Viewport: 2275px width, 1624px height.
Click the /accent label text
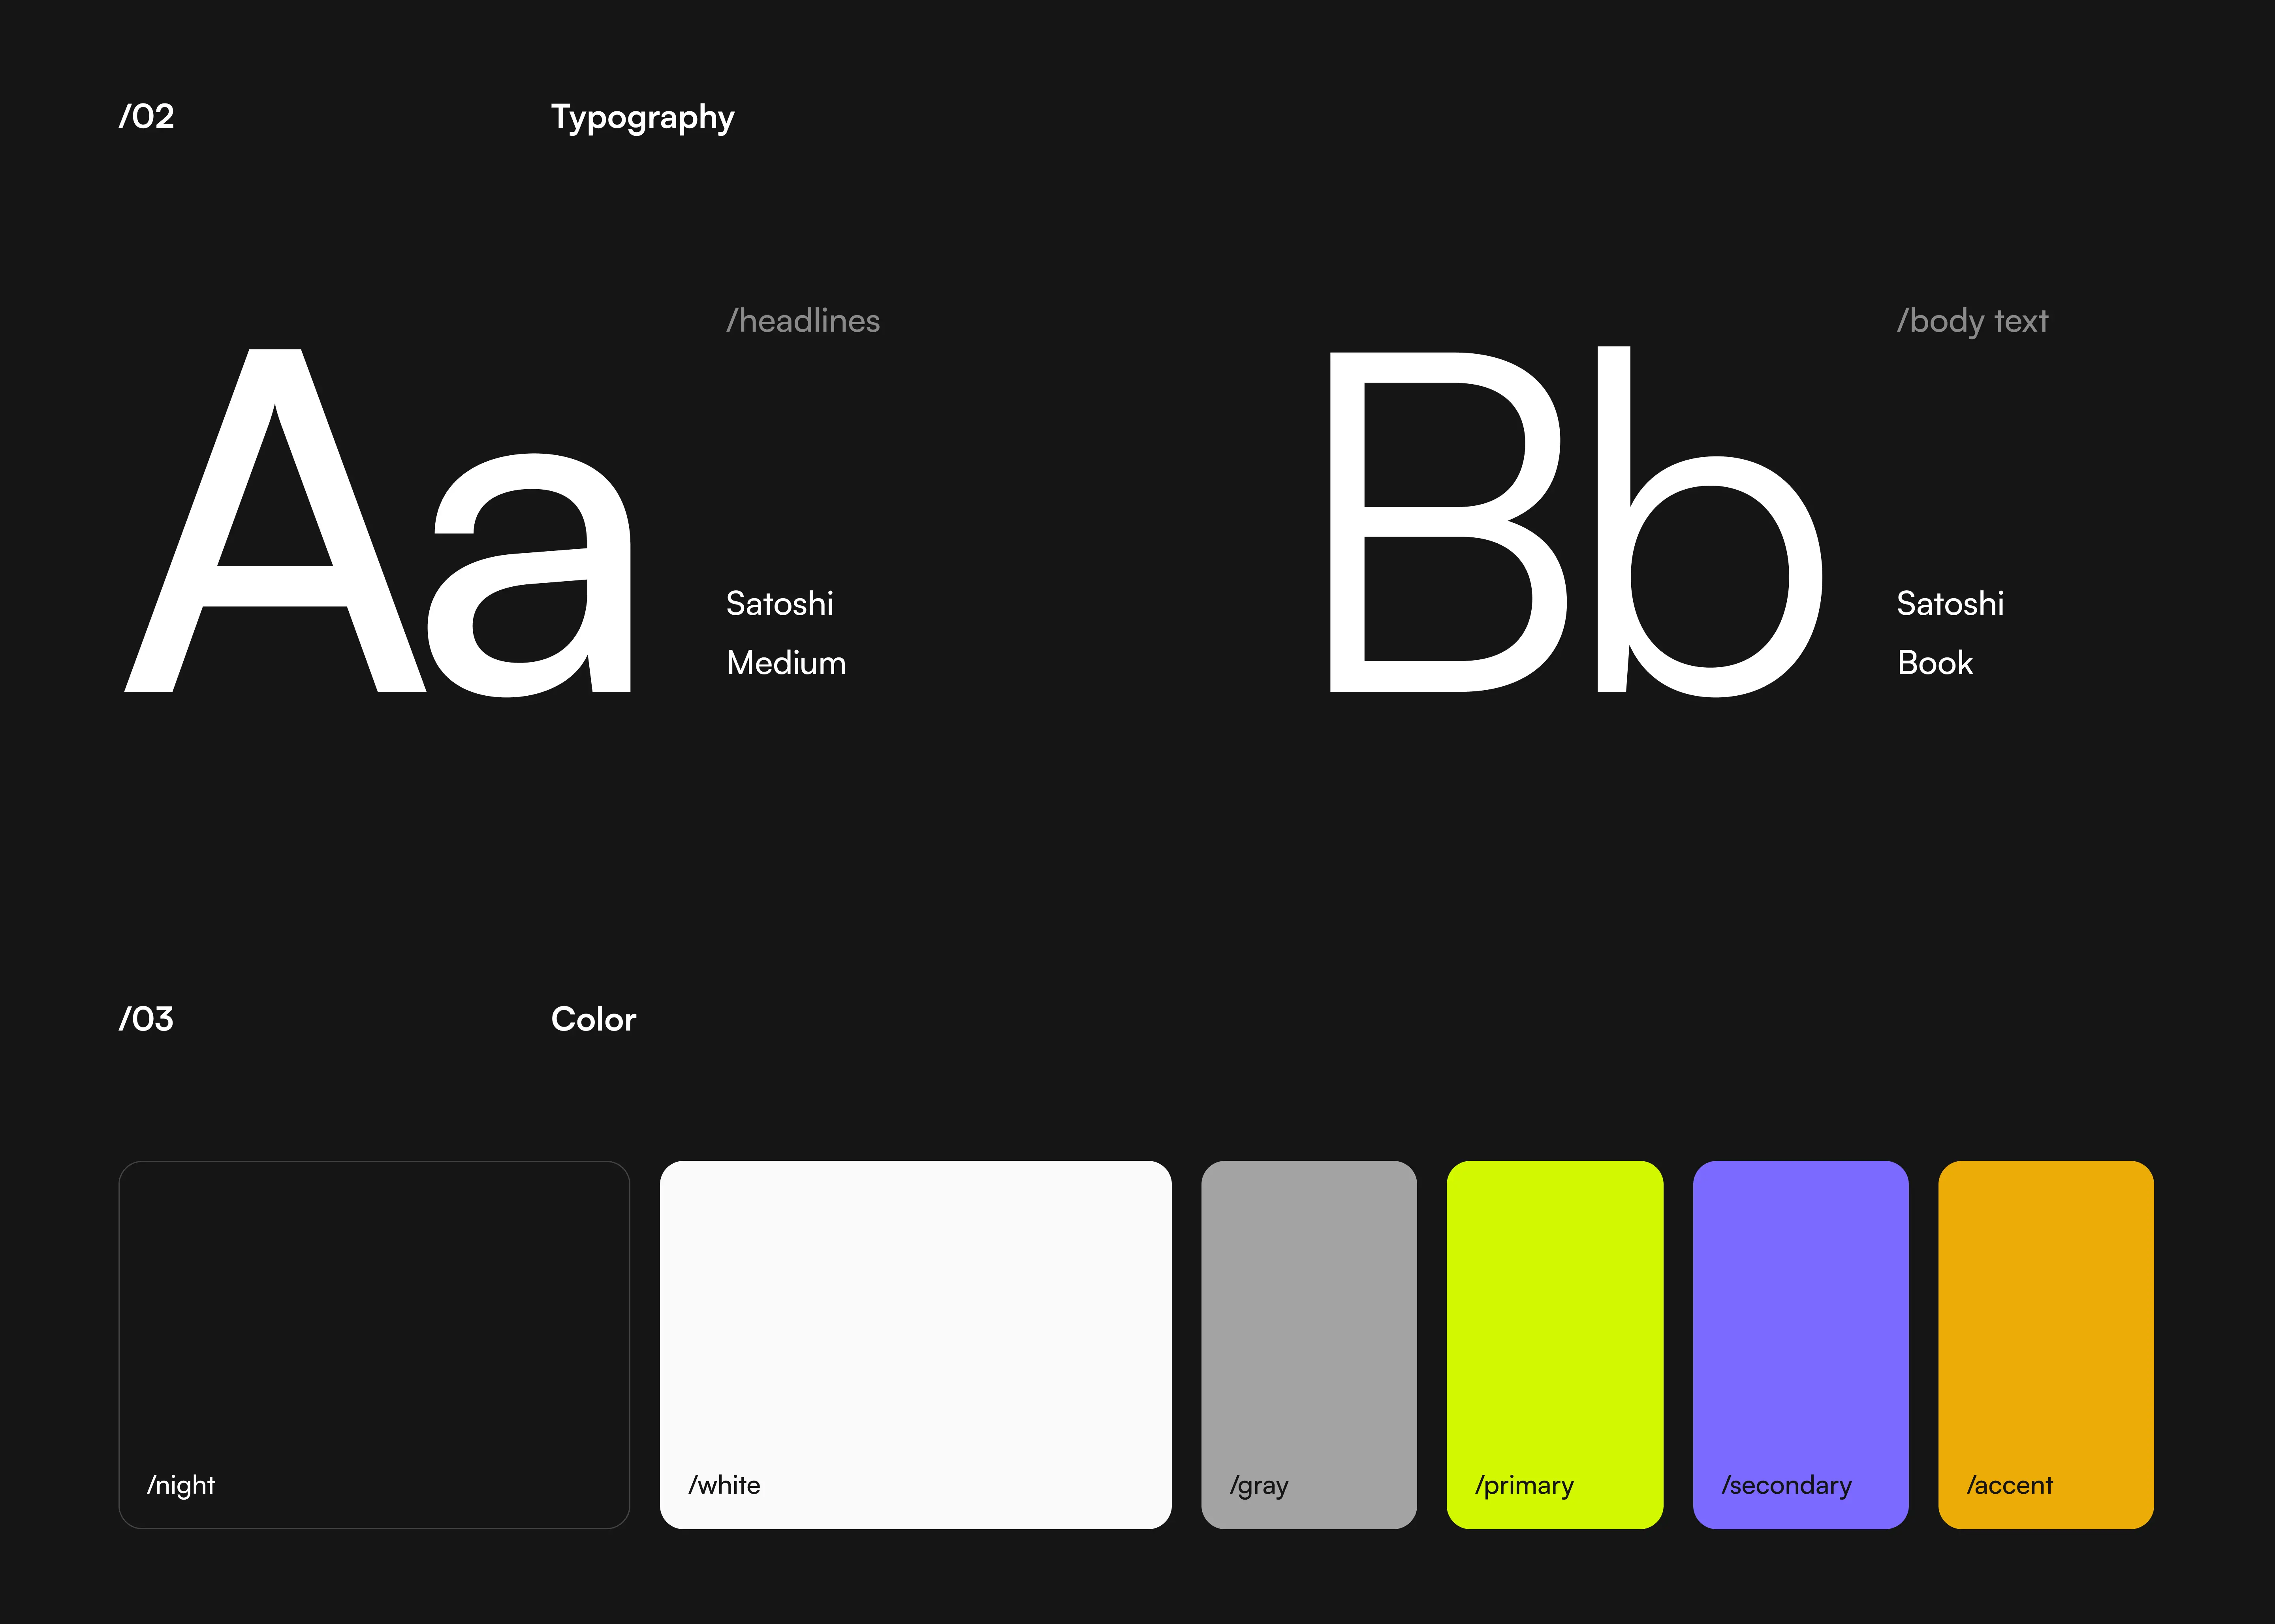coord(2009,1486)
